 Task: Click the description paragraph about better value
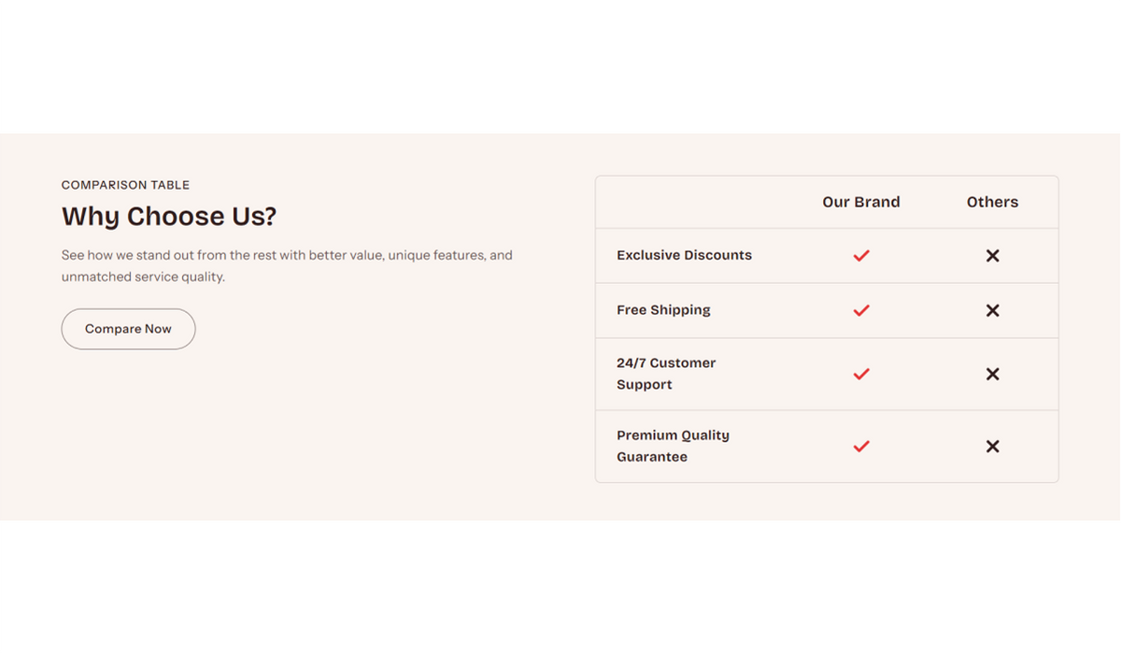pos(287,265)
